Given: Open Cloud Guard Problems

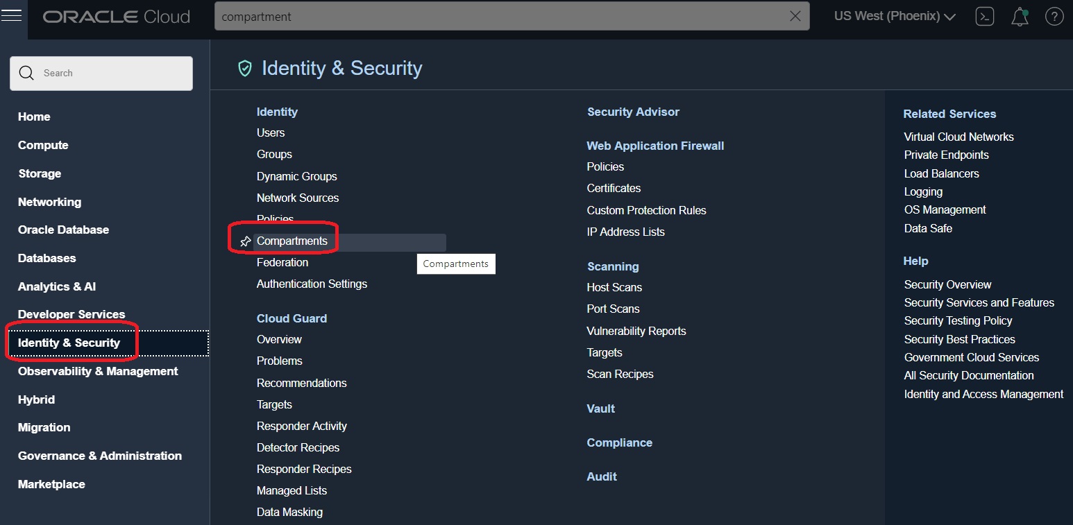Looking at the screenshot, I should click(280, 361).
